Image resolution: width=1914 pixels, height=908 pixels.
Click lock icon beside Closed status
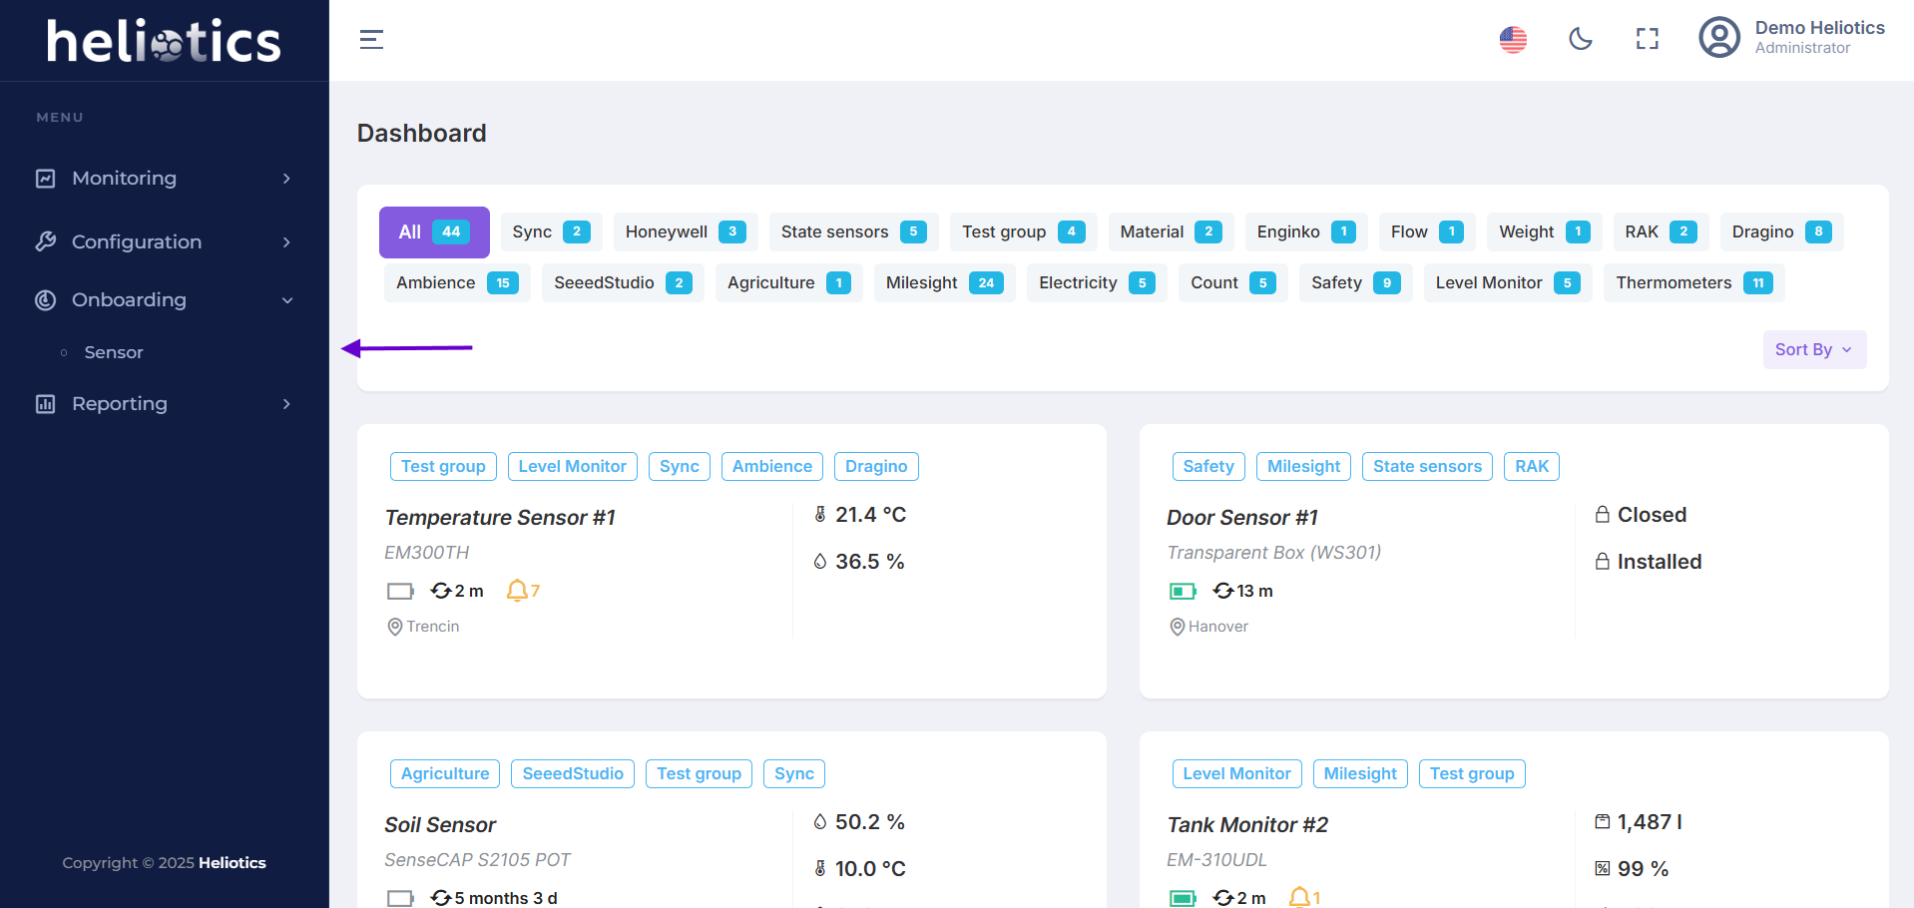pos(1603,515)
